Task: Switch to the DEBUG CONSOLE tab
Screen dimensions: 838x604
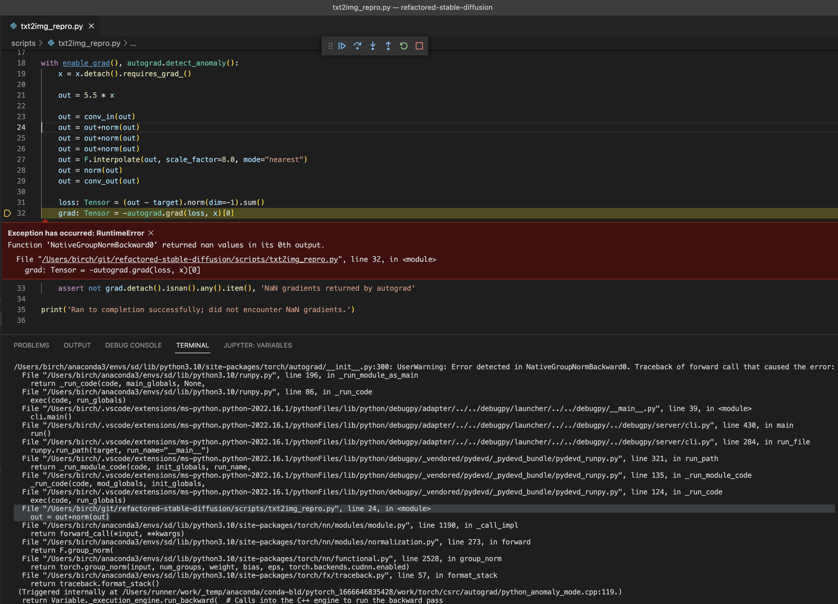Action: click(x=133, y=345)
